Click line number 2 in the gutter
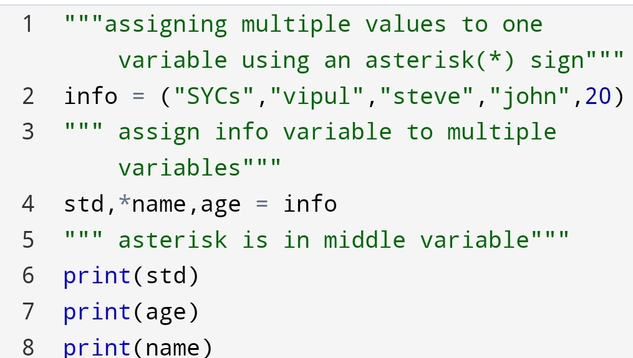 27,97
